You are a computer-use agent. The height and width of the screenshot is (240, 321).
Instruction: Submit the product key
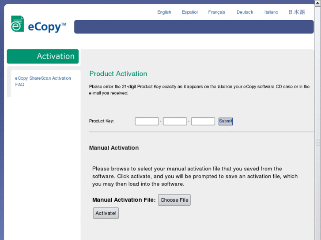(x=226, y=121)
